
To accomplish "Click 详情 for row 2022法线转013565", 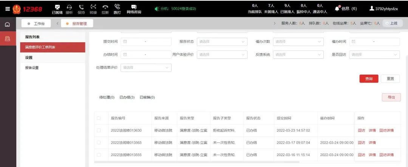I will pos(372,142).
